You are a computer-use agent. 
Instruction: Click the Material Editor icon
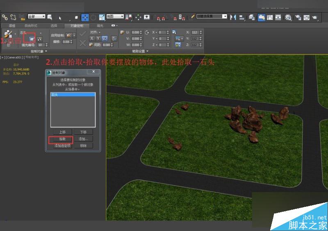point(288,17)
